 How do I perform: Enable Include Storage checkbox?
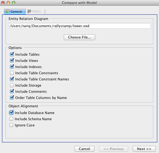point(12,85)
